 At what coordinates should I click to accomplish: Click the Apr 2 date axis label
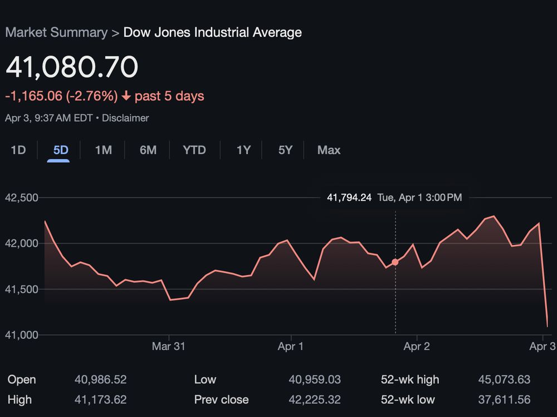tap(417, 346)
